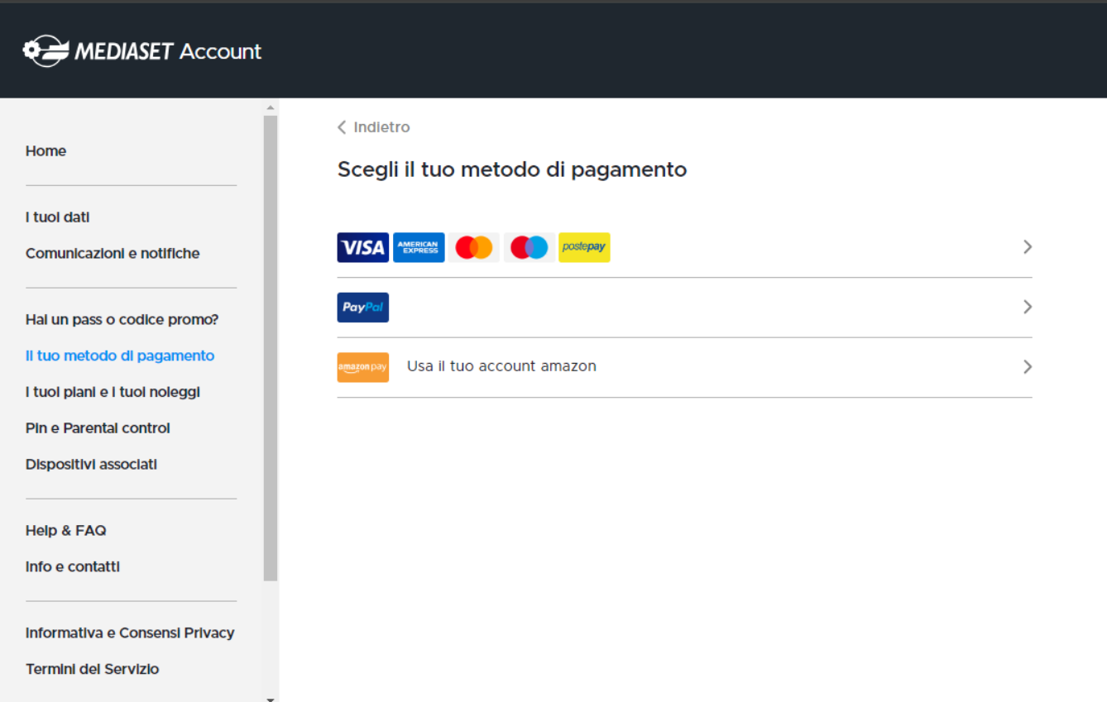The height and width of the screenshot is (702, 1107).
Task: Open 'Dispositivi associati' page
Action: (91, 465)
